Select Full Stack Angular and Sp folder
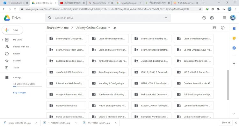Screen dimensions: 239x127 pyautogui.click(x=194, y=94)
